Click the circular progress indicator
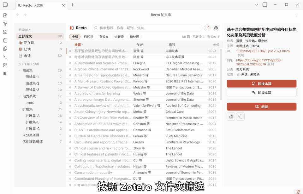Viewport: 303px width, 194px height. tap(207, 28)
